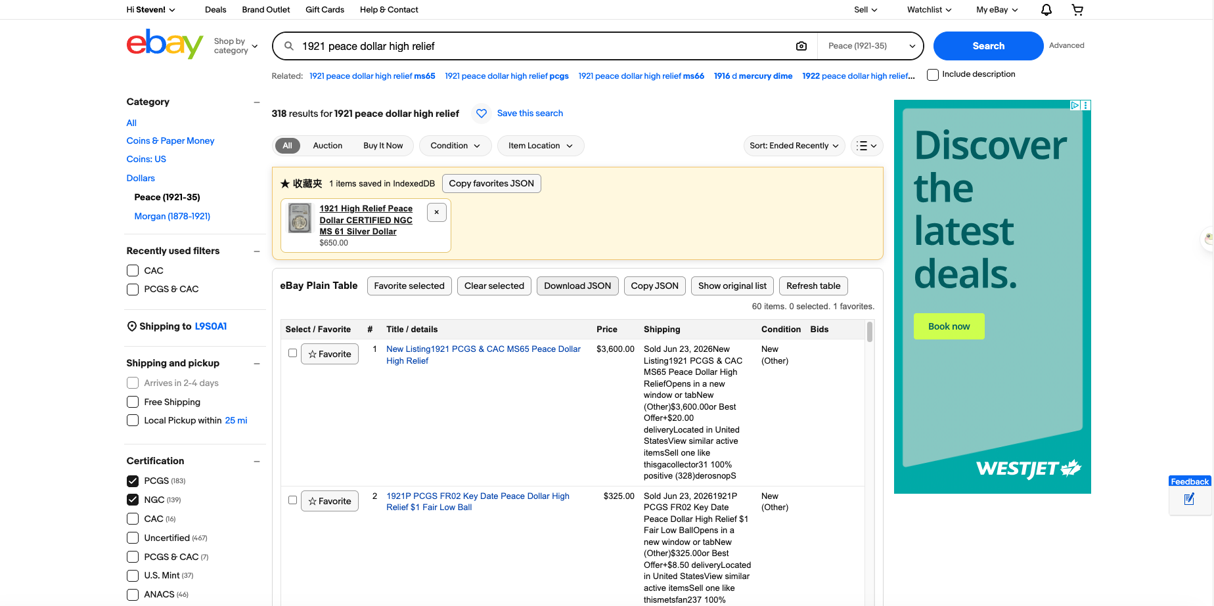Open Save this search link
1214x606 pixels.
(530, 114)
